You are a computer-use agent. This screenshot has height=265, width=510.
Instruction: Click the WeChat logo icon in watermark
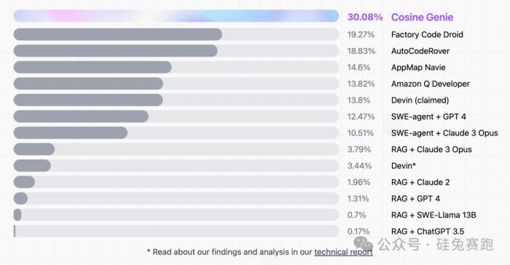(x=363, y=244)
